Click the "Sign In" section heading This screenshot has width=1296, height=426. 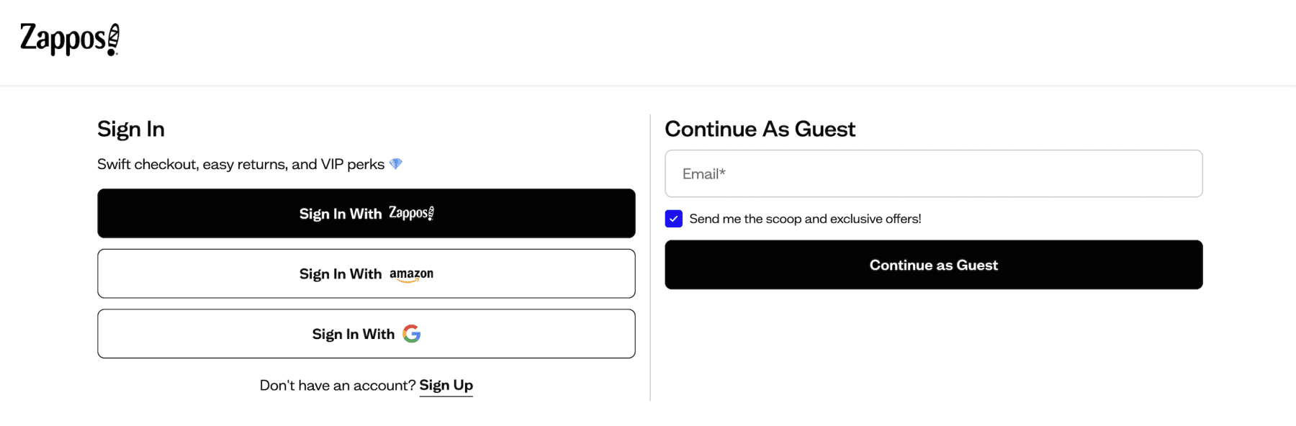coord(131,130)
